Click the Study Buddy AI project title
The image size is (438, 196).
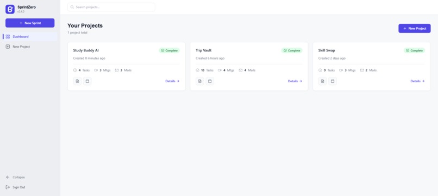[86, 50]
